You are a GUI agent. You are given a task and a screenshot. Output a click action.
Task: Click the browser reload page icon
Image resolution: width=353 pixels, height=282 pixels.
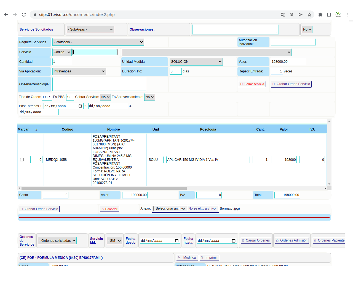24,15
